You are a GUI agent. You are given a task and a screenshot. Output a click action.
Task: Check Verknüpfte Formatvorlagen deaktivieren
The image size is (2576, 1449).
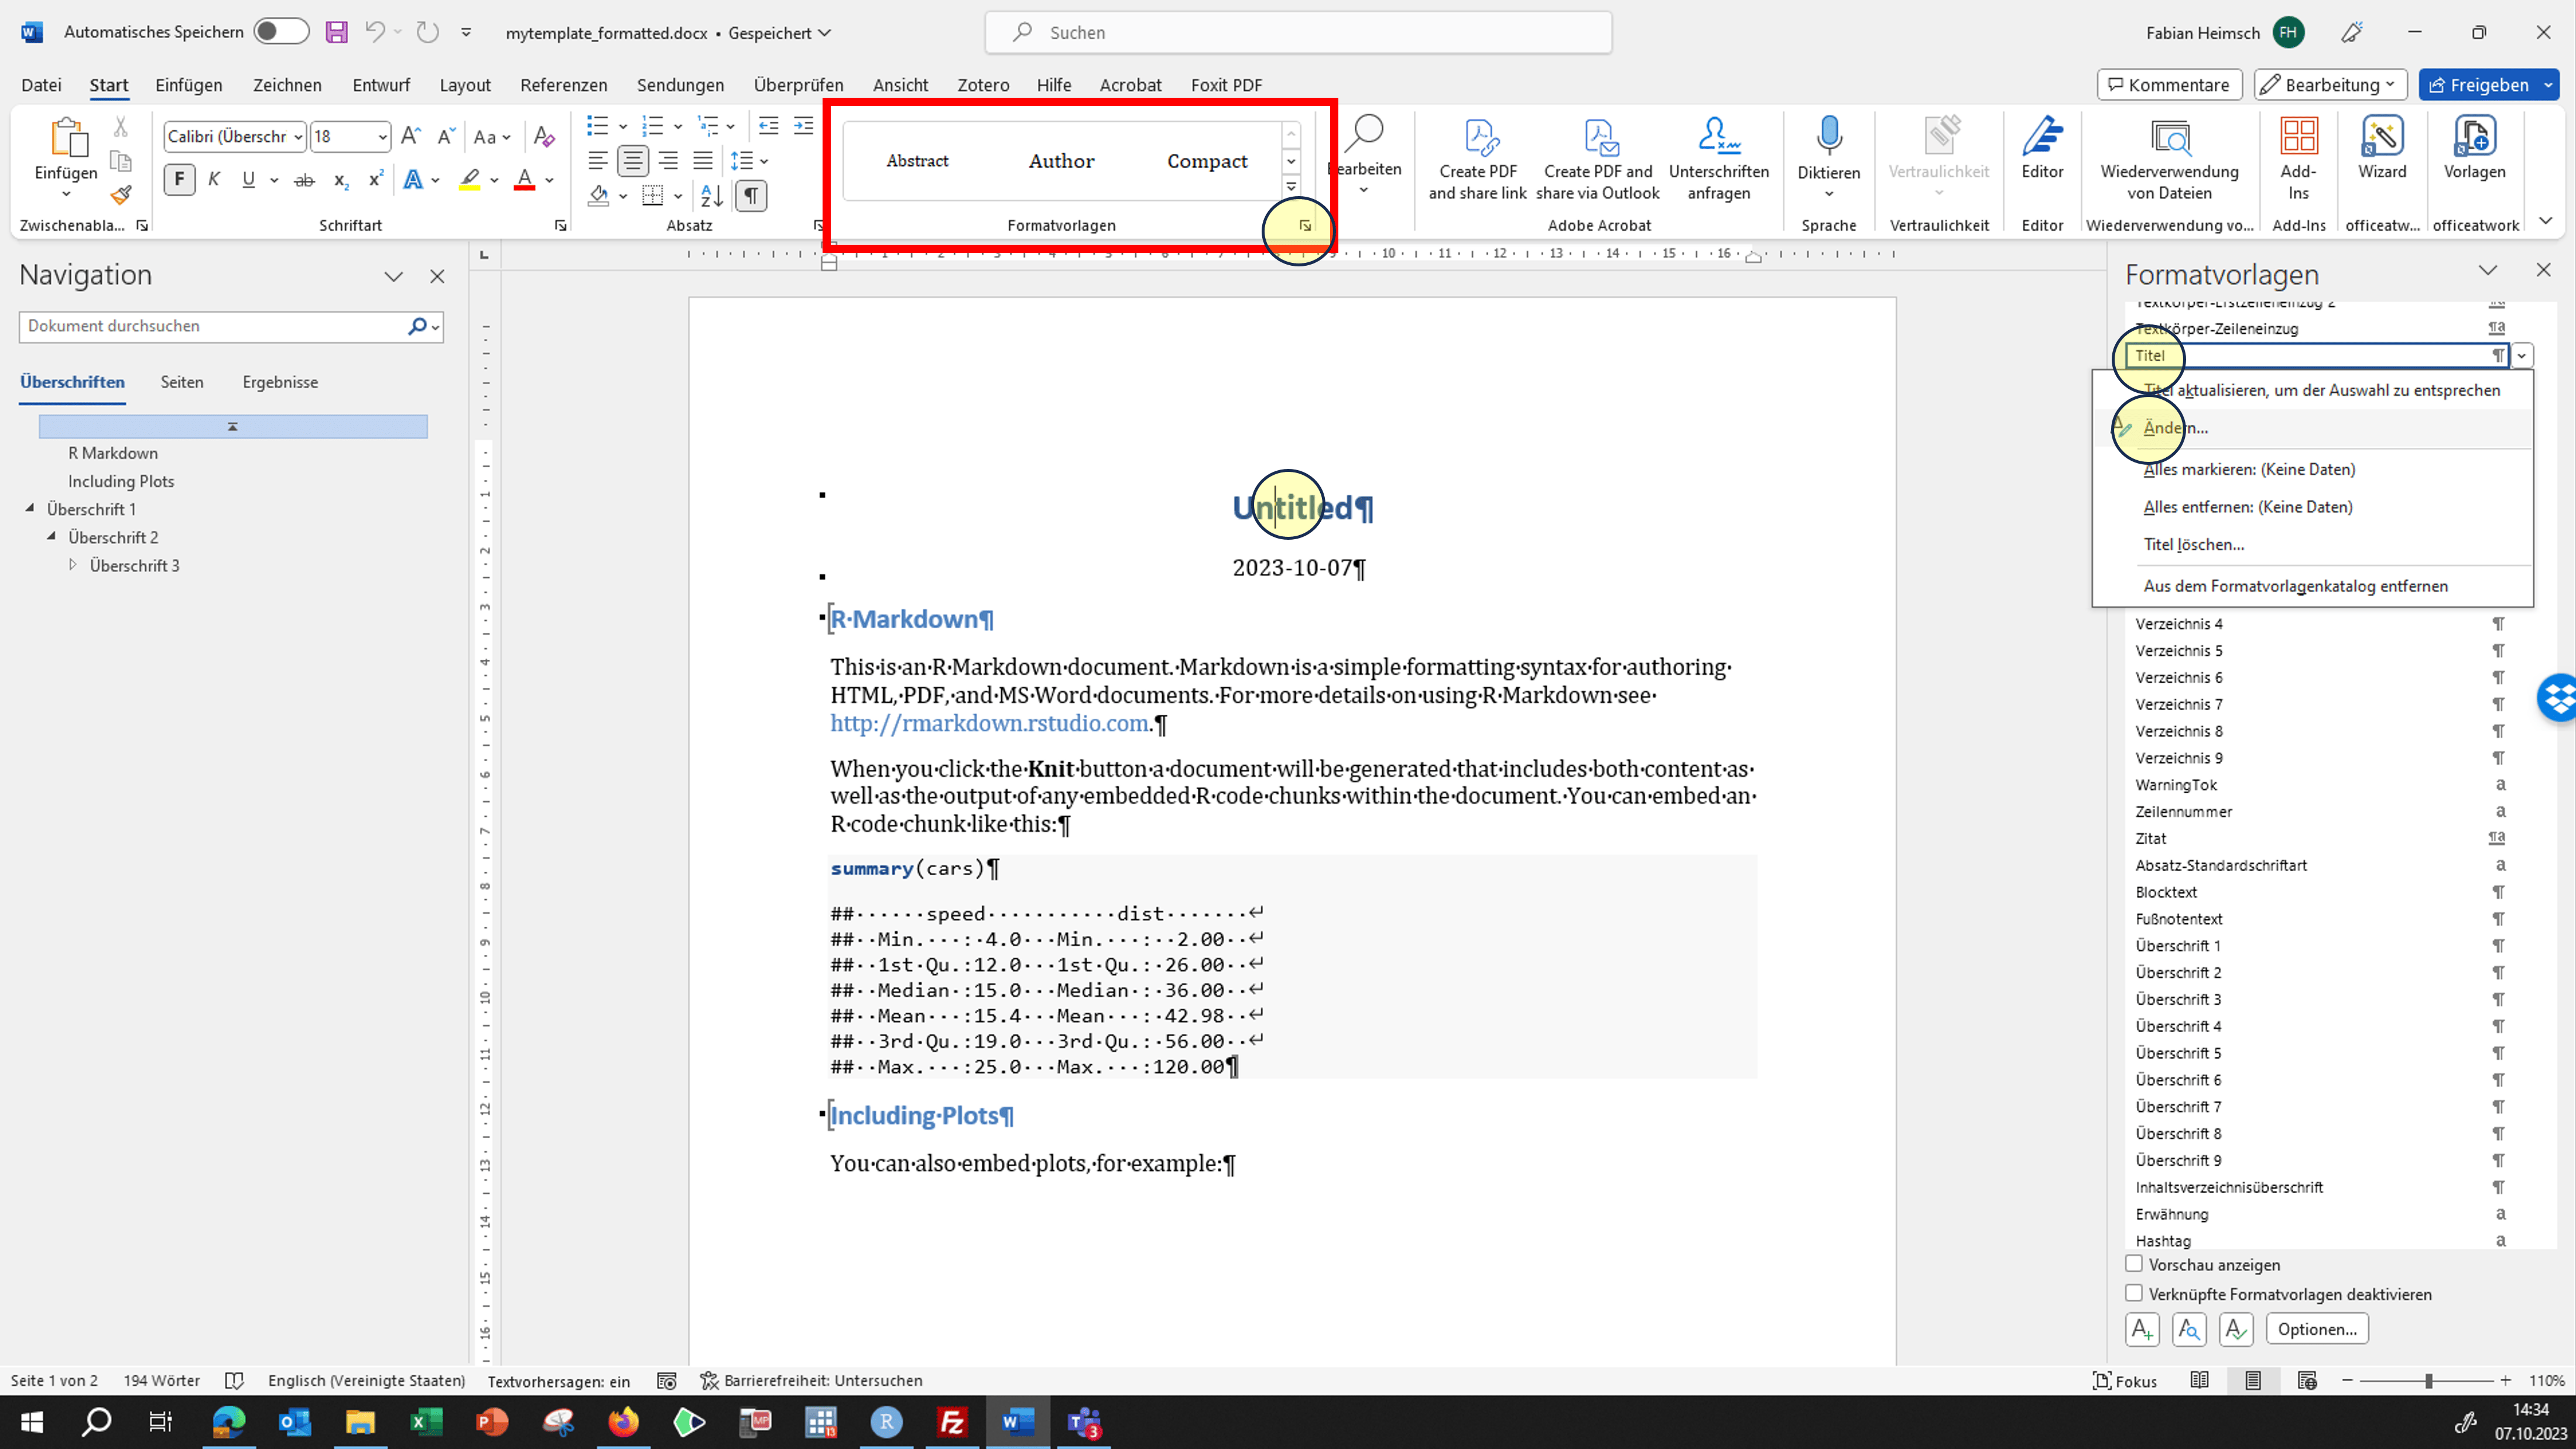(x=2134, y=1293)
